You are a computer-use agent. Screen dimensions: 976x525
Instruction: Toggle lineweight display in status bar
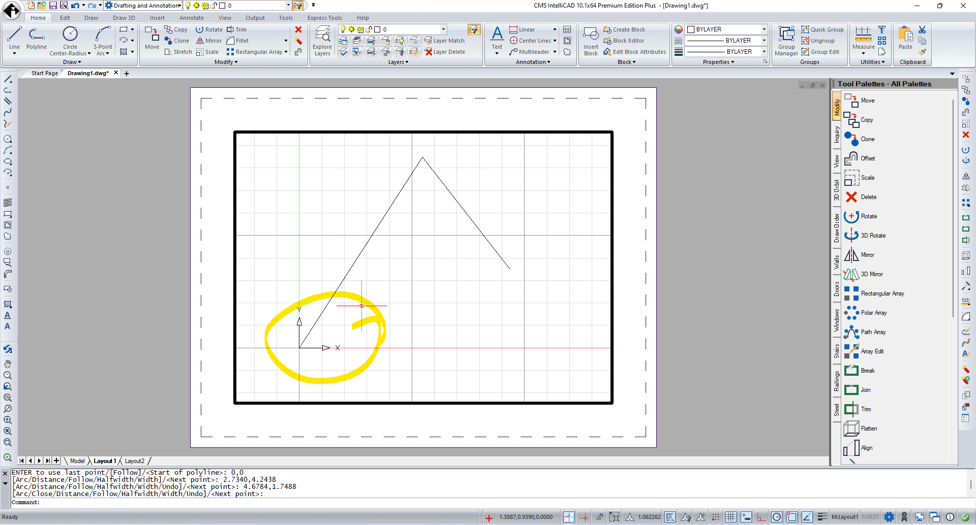pyautogui.click(x=822, y=517)
